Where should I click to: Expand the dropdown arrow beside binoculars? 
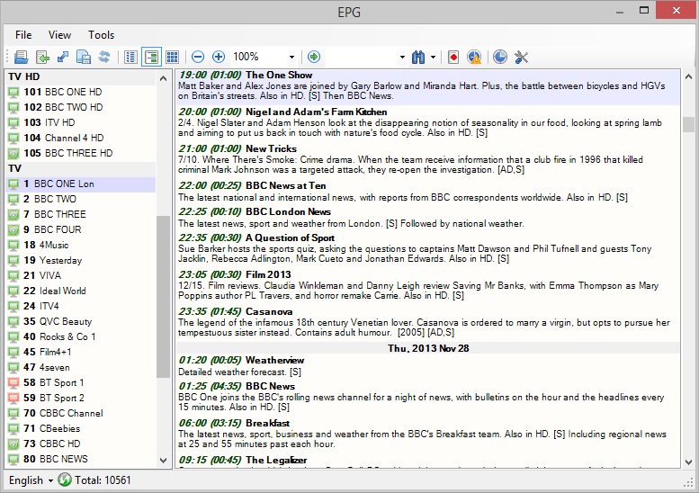pyautogui.click(x=433, y=57)
